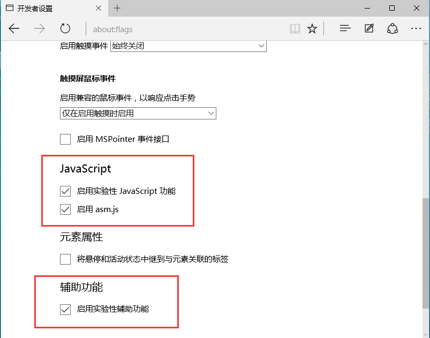The image size is (430, 338).
Task: Go back with the back arrow
Action: click(14, 28)
